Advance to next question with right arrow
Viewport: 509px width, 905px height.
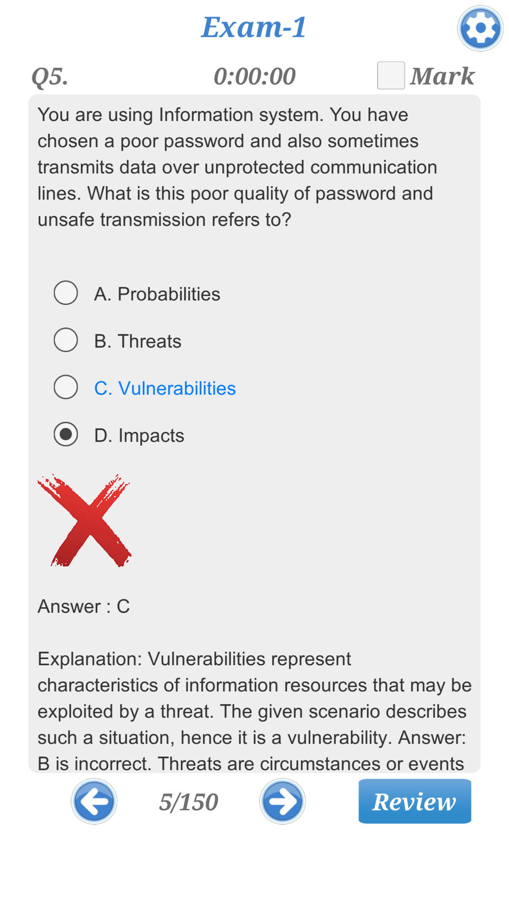[x=282, y=801]
